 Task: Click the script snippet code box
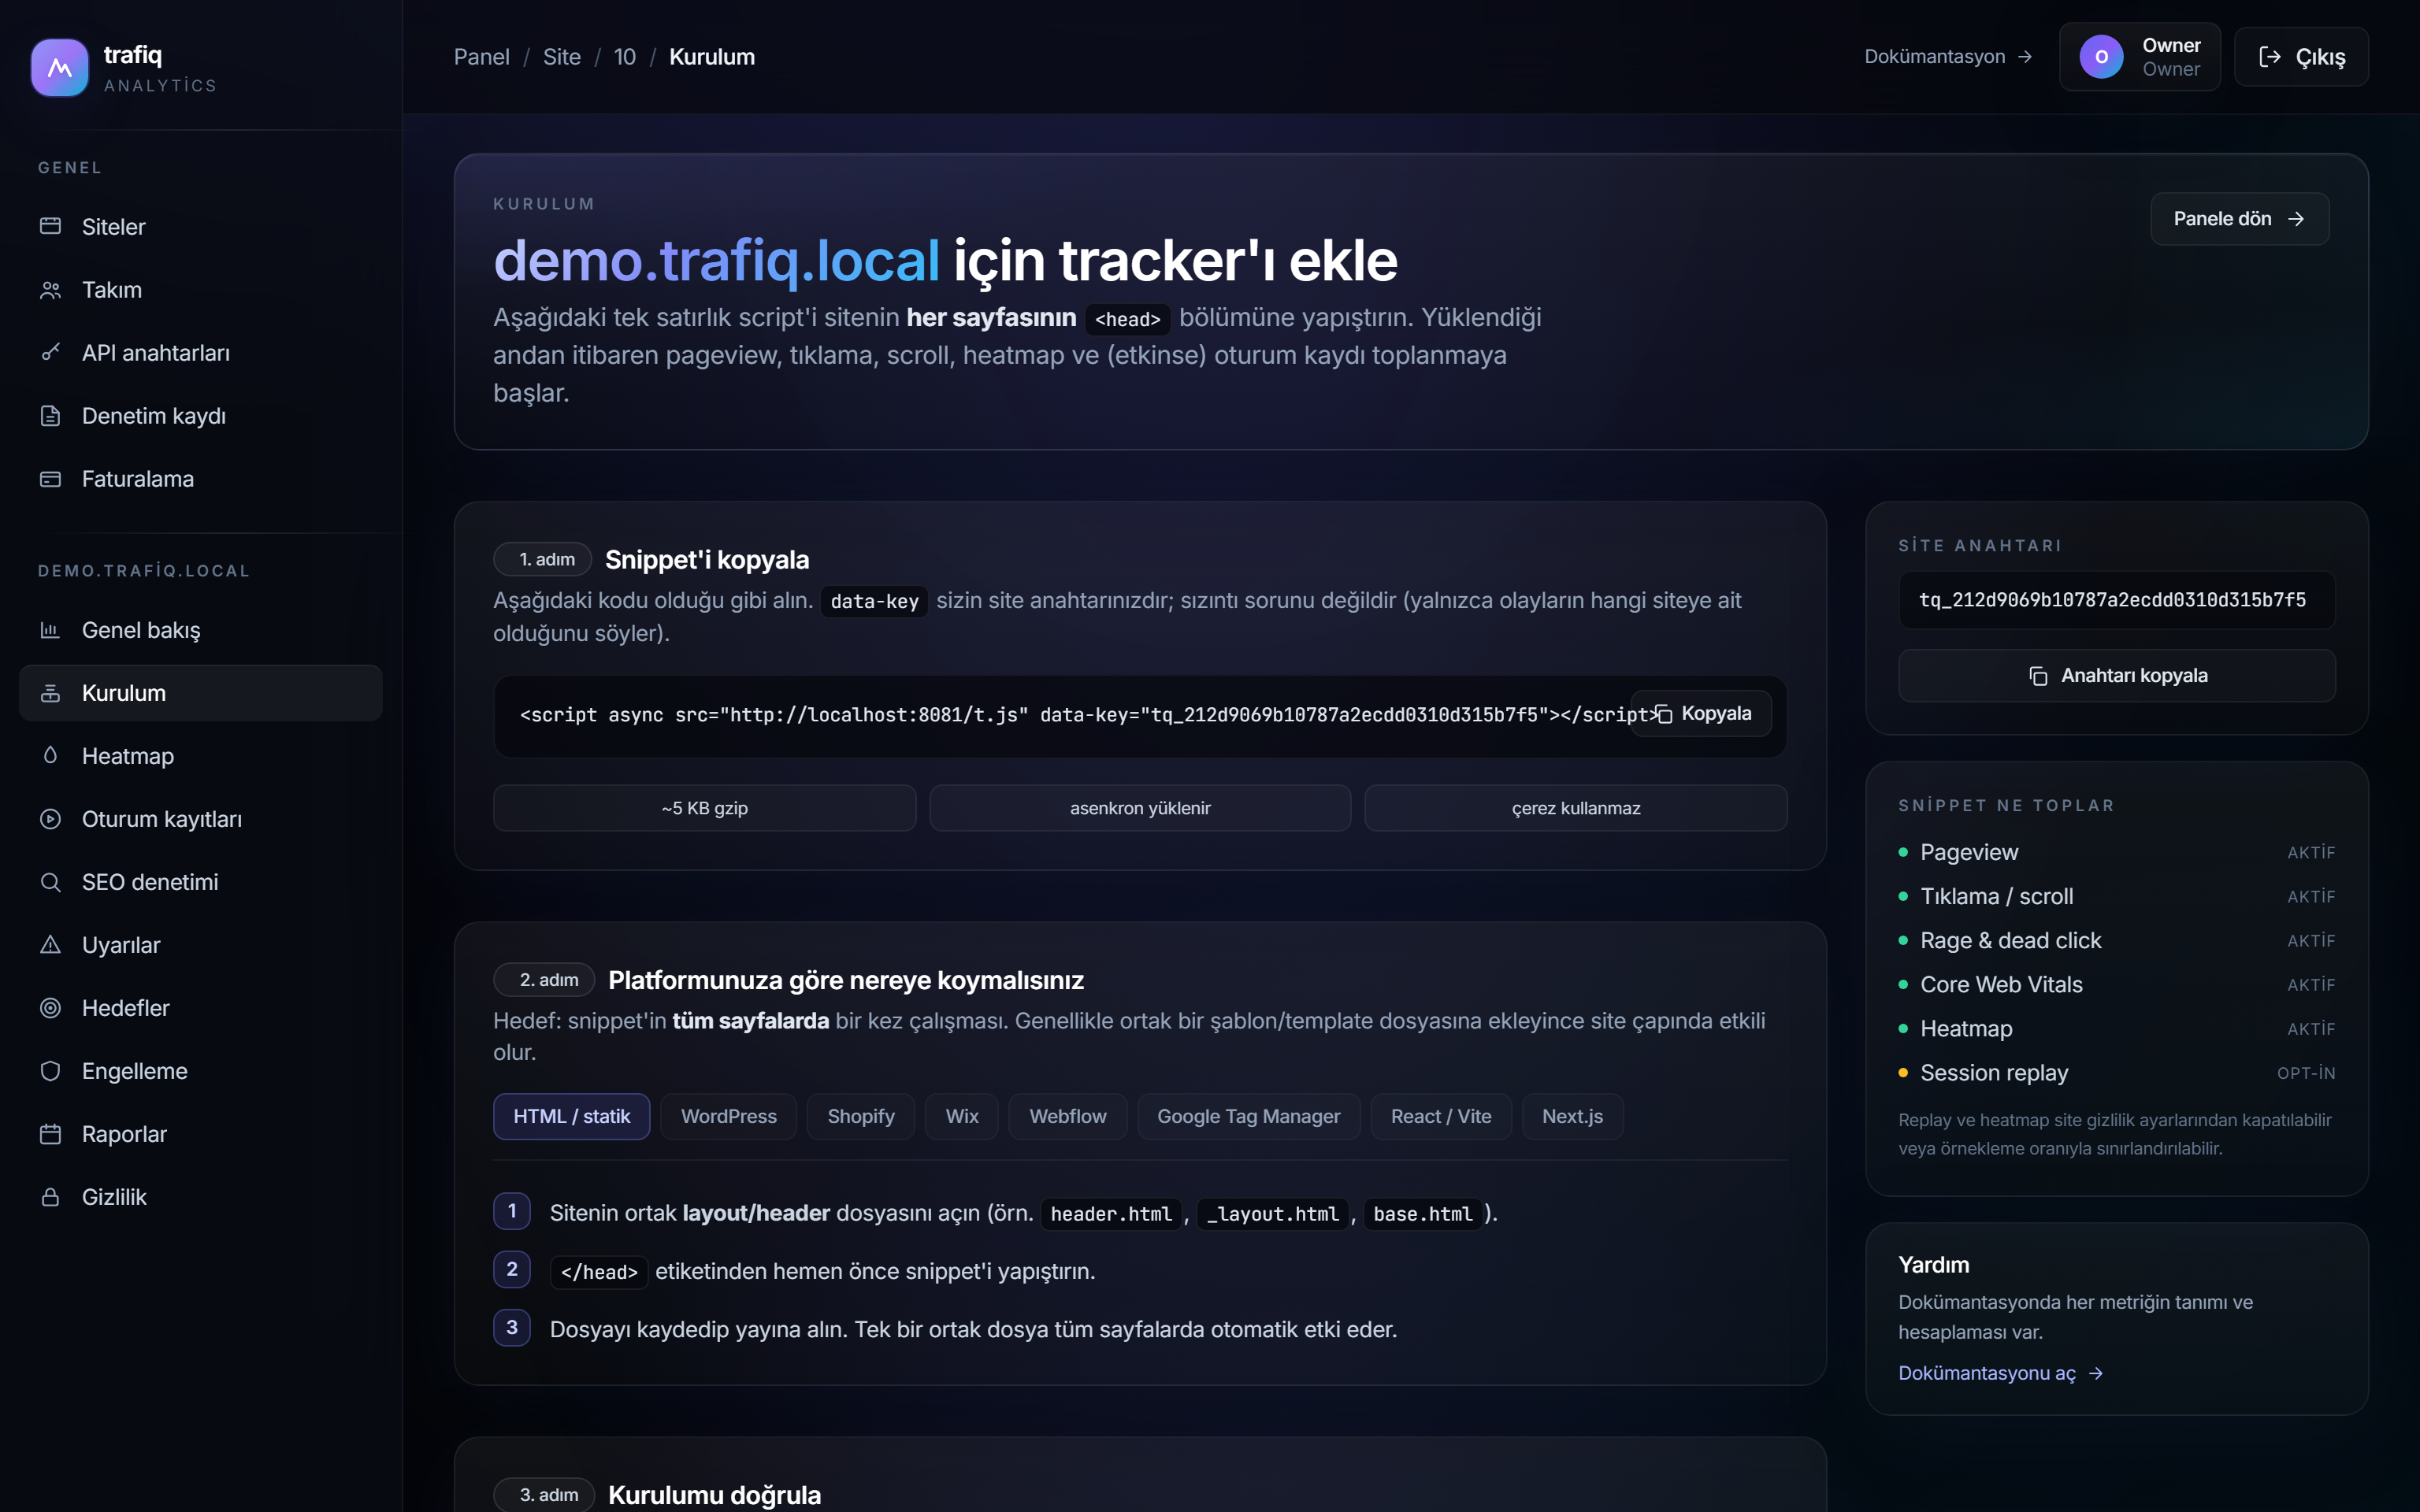coord(1140,716)
